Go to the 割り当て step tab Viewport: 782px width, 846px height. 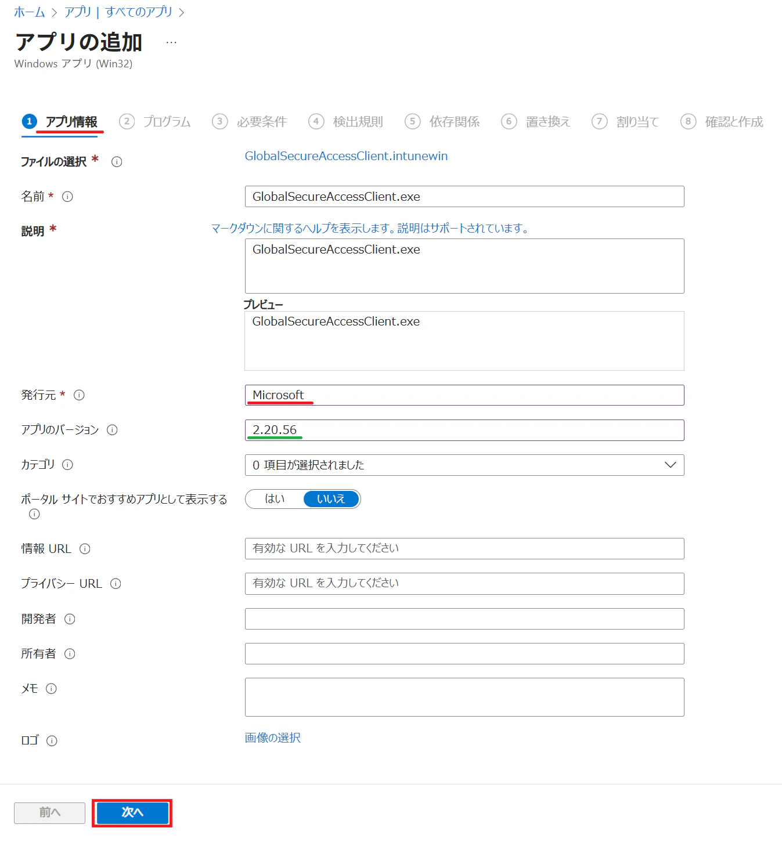pos(625,122)
